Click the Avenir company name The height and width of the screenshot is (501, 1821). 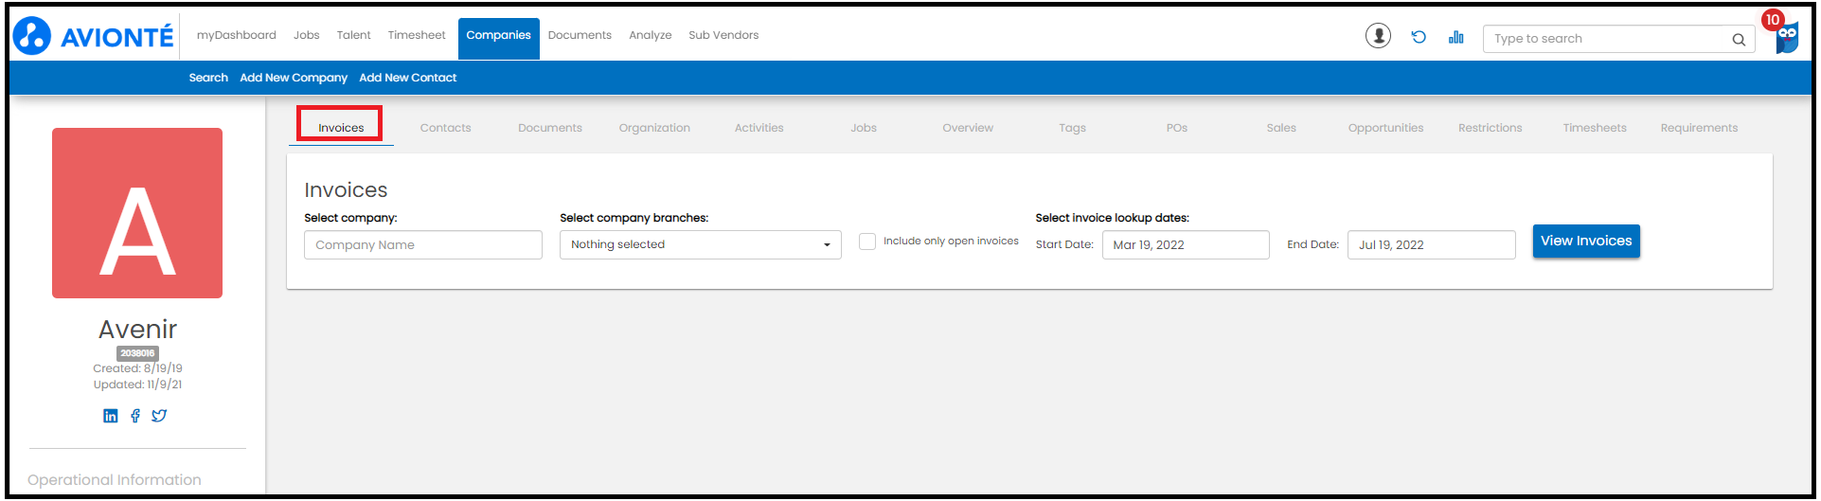[137, 330]
